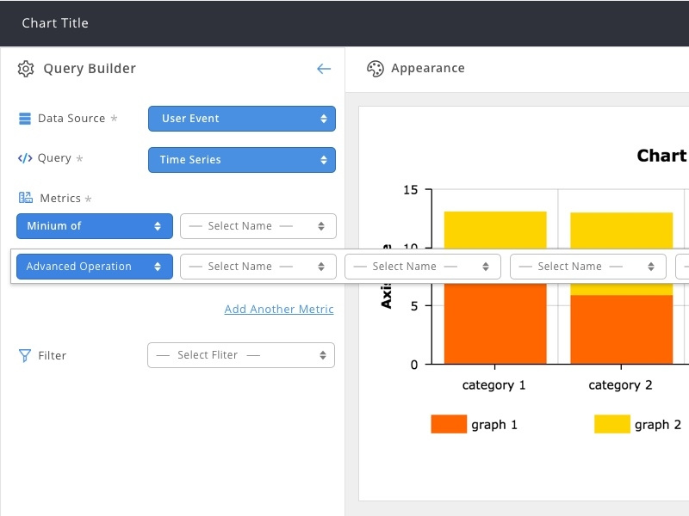
Task: Open the Time Series query dropdown
Action: coord(242,160)
